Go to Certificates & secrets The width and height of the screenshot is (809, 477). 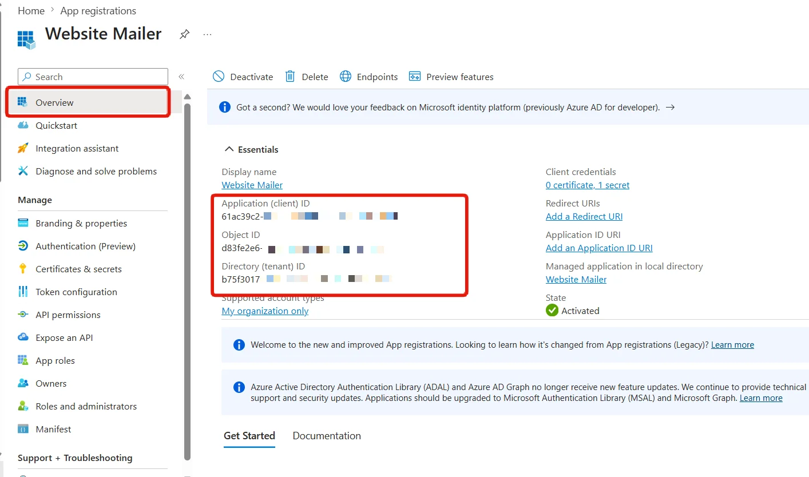click(78, 269)
